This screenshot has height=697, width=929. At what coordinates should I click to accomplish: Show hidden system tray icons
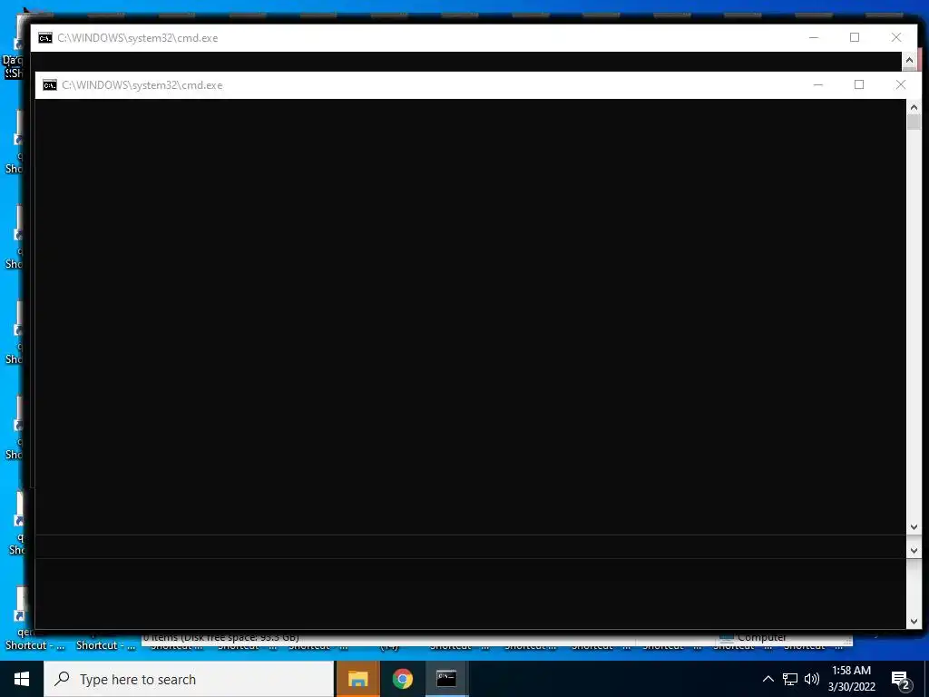click(x=768, y=679)
